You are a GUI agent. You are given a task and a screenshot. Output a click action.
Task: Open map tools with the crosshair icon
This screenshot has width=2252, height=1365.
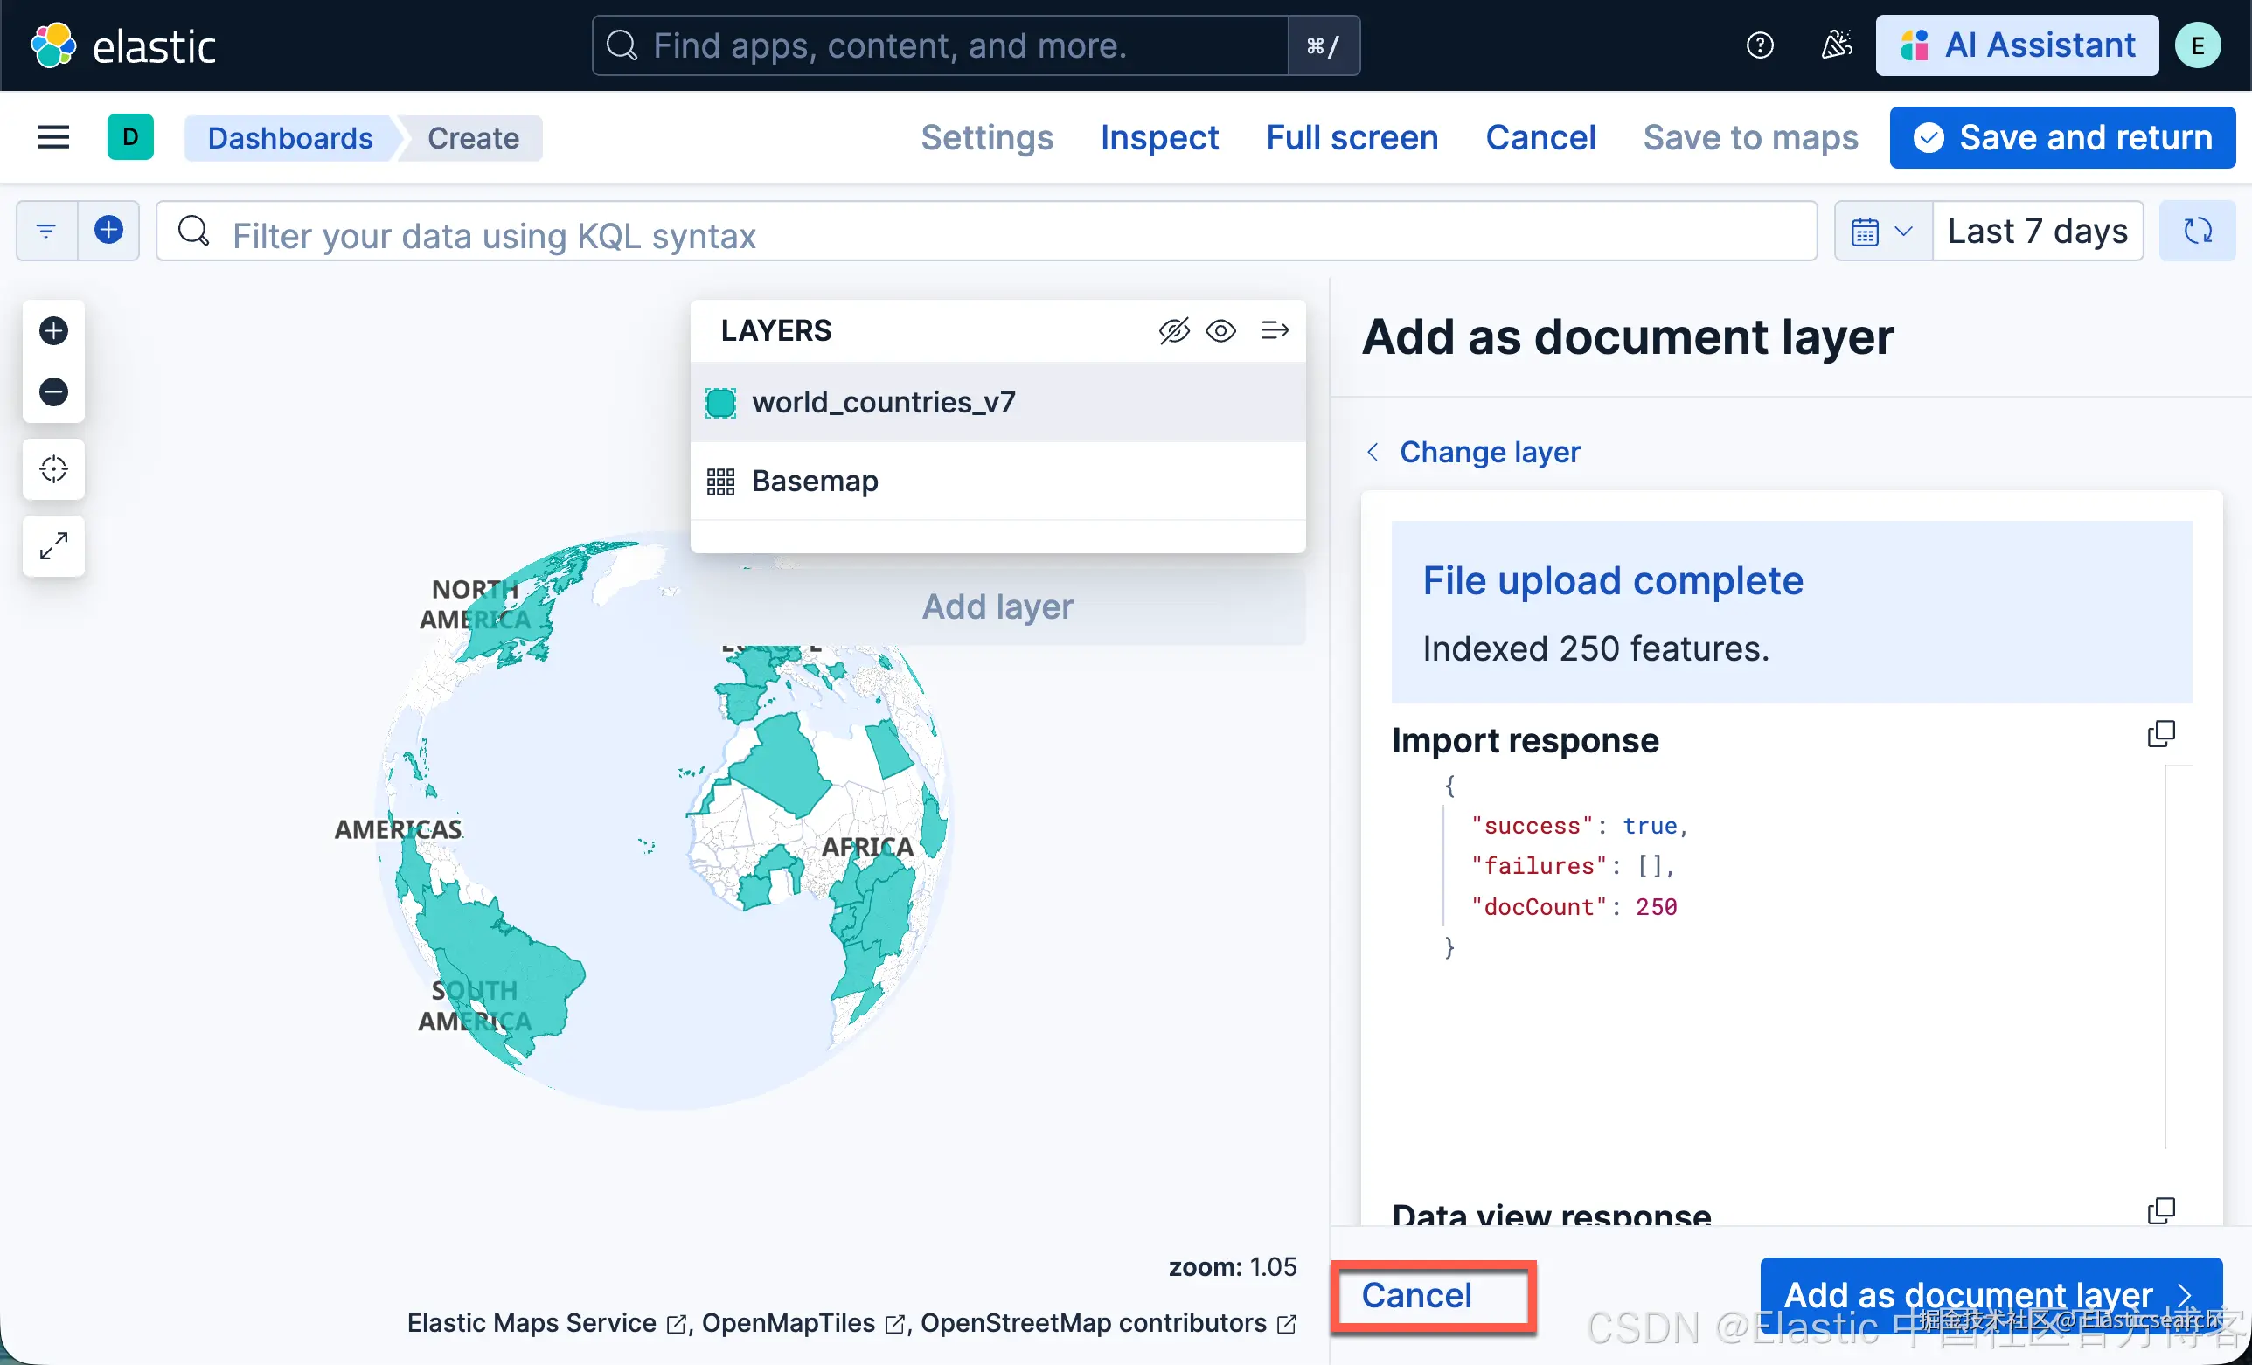click(53, 468)
